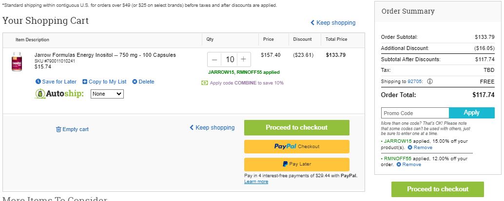Click the Delete item x icon

[x=135, y=82]
